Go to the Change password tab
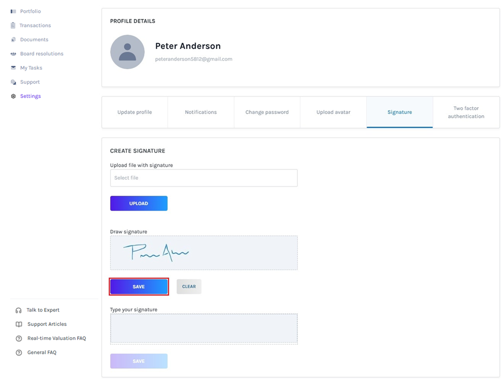This screenshot has height=380, width=503. pyautogui.click(x=267, y=112)
